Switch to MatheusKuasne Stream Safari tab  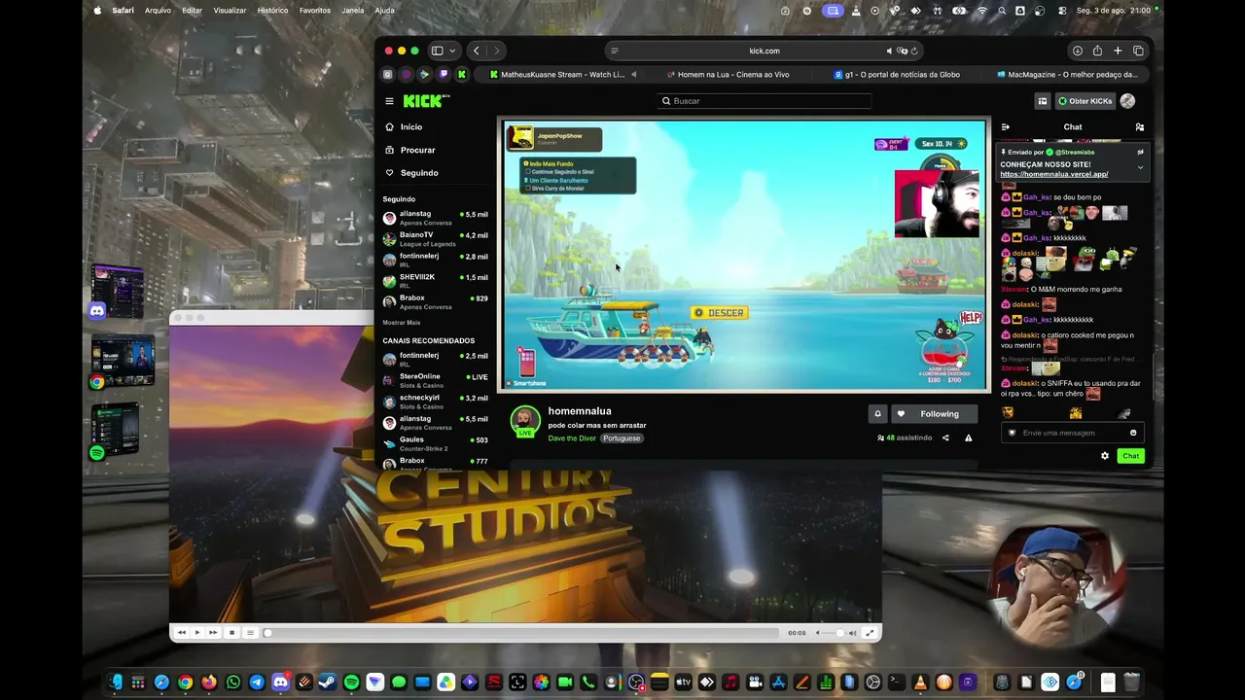pyautogui.click(x=563, y=75)
